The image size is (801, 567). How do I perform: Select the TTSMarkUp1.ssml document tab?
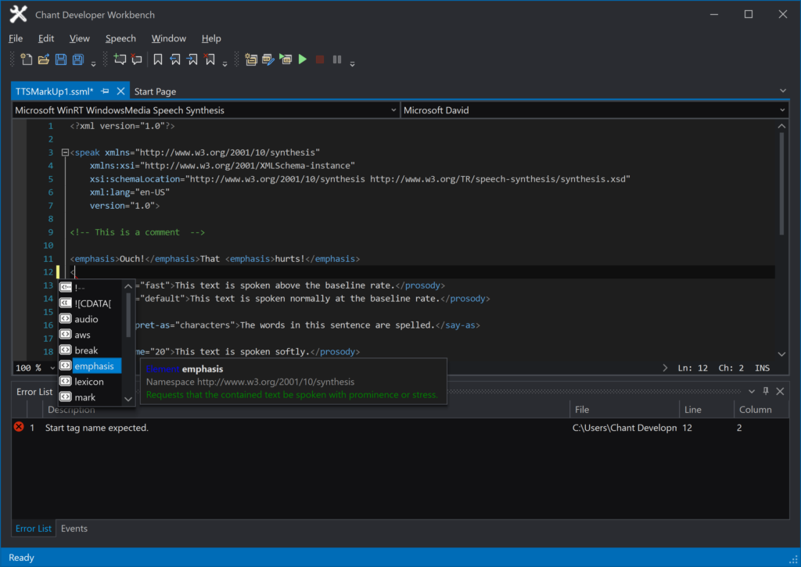(x=54, y=92)
